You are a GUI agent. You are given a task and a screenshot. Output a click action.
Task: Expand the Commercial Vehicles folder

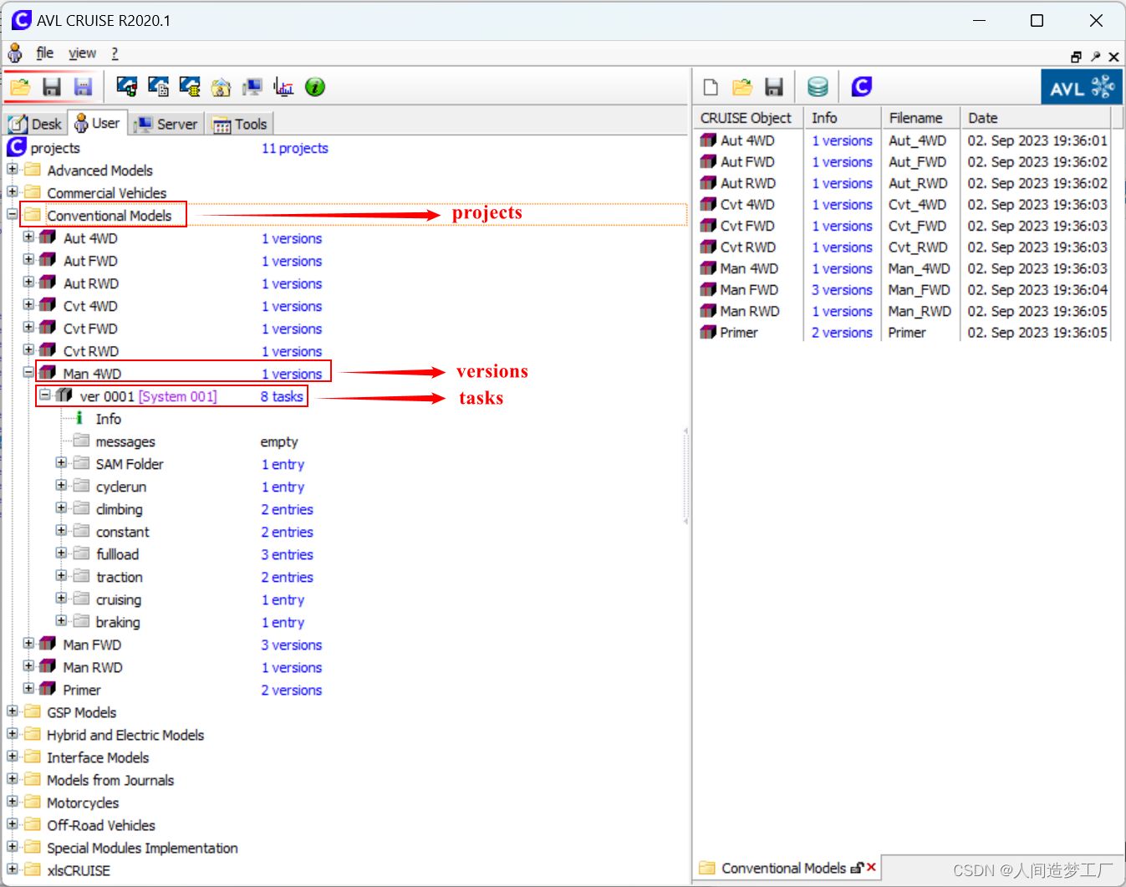pyautogui.click(x=13, y=192)
